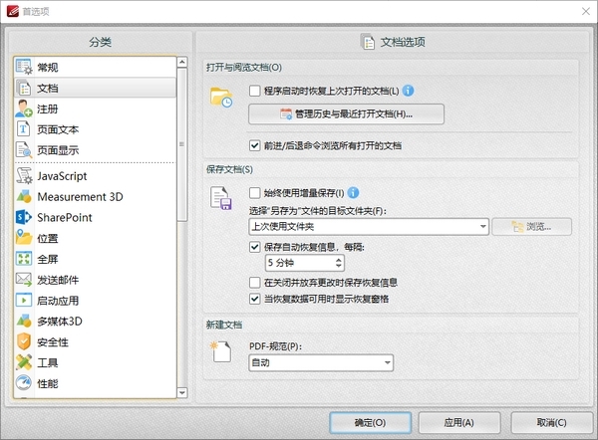The width and height of the screenshot is (598, 440).
Task: Open the 注册 user icon
Action: pyautogui.click(x=24, y=109)
